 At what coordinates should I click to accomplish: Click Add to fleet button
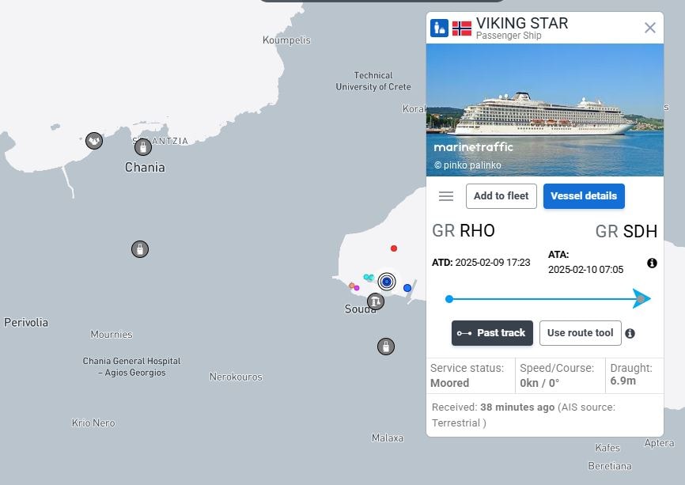click(x=501, y=196)
